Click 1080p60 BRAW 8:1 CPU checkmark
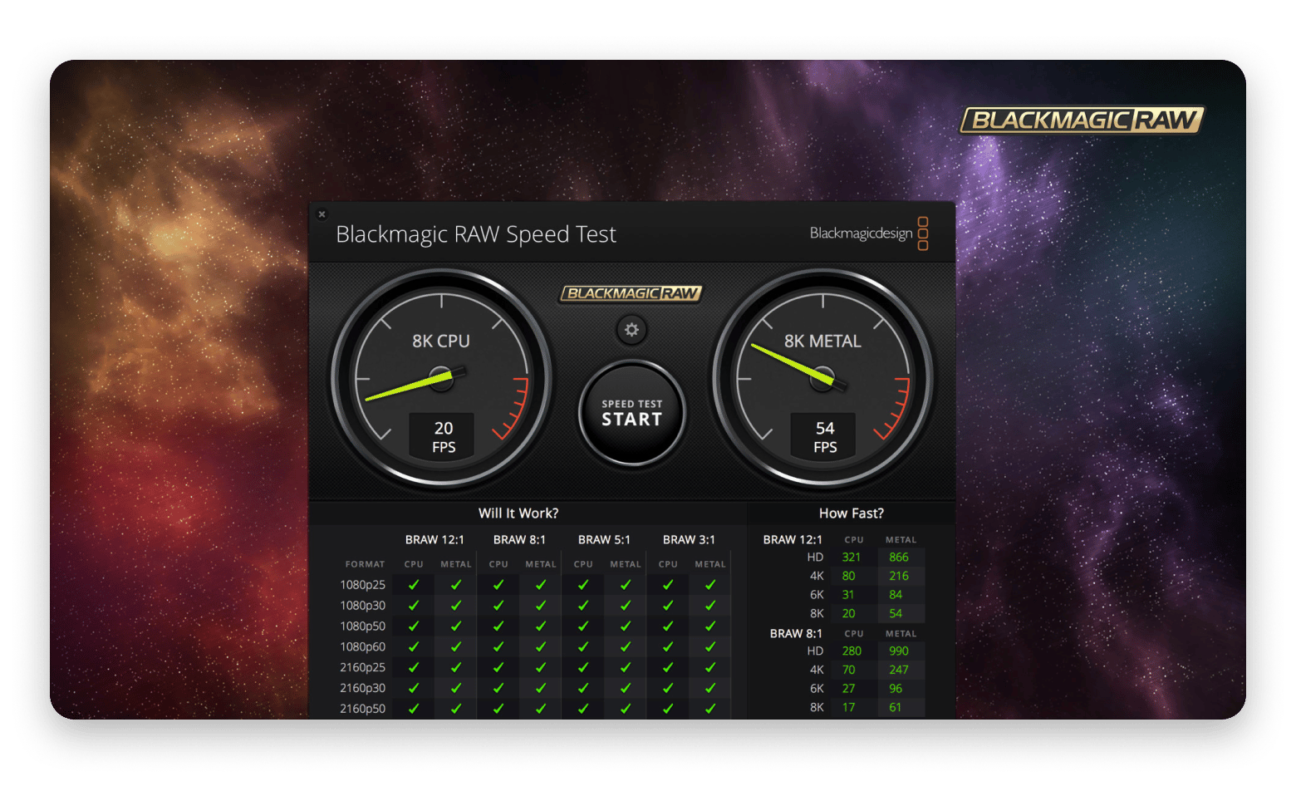This screenshot has height=786, width=1296. (x=498, y=647)
